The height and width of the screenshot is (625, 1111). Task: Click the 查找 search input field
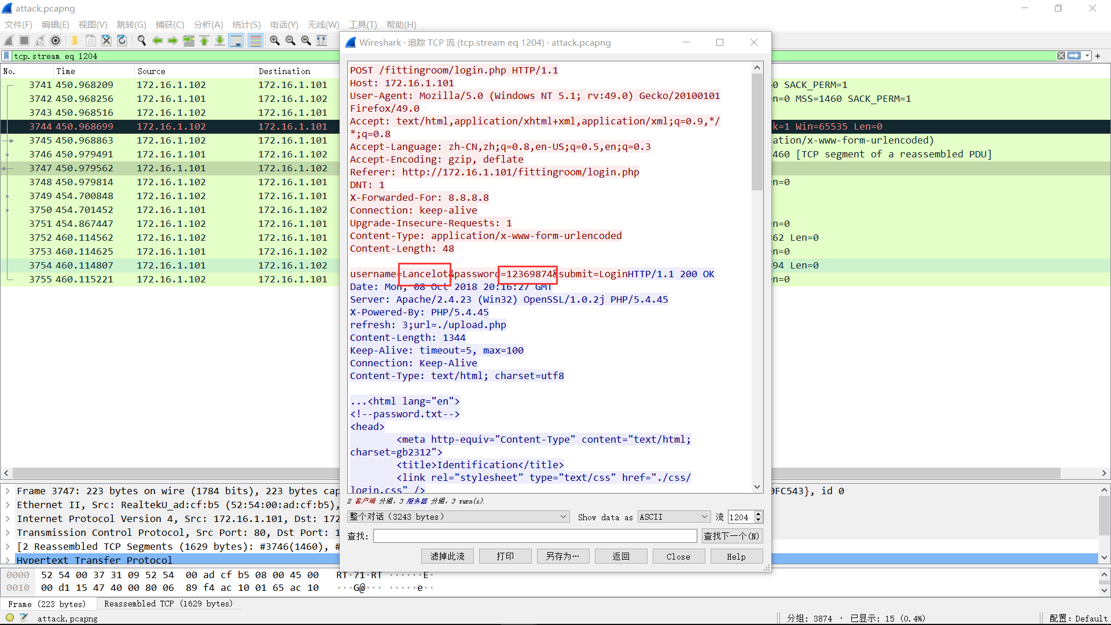click(x=535, y=536)
